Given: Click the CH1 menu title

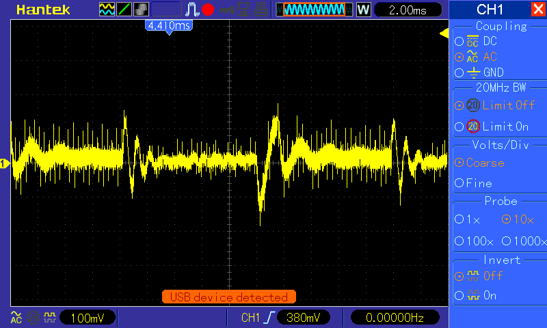Looking at the screenshot, I should 490,10.
